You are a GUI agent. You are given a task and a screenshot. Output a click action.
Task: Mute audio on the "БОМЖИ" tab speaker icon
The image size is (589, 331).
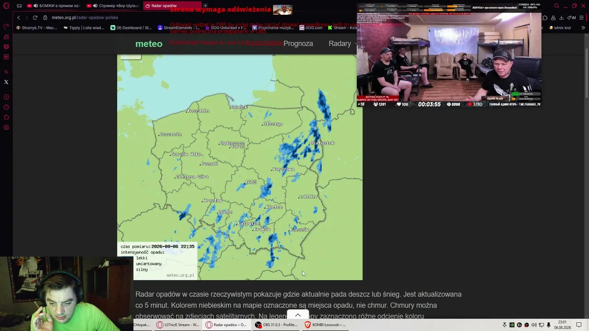pyautogui.click(x=35, y=6)
